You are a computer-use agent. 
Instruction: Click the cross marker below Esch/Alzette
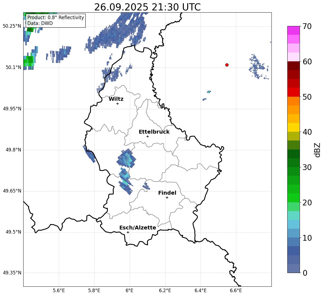pyautogui.click(x=128, y=232)
